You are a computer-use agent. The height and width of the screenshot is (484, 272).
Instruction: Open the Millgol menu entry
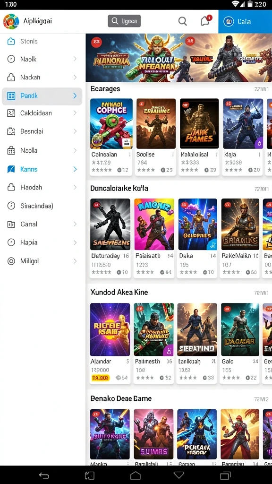(x=42, y=261)
